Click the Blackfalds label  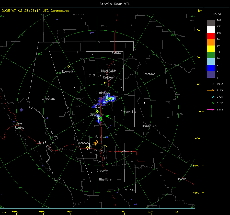[x=109, y=71]
